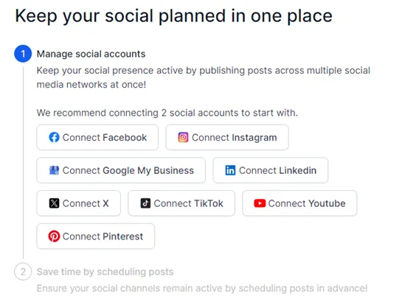Select Connect Google My Business

click(121, 170)
